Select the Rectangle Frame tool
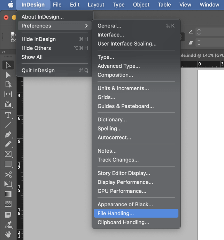This screenshot has height=240, width=224. click(8, 154)
